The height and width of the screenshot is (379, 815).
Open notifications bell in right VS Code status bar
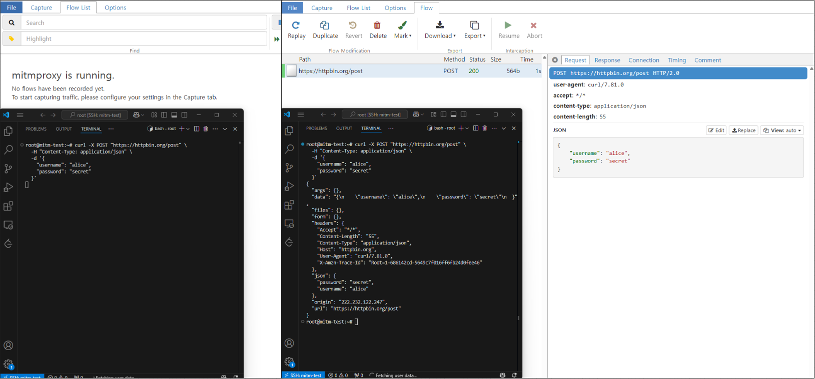514,375
